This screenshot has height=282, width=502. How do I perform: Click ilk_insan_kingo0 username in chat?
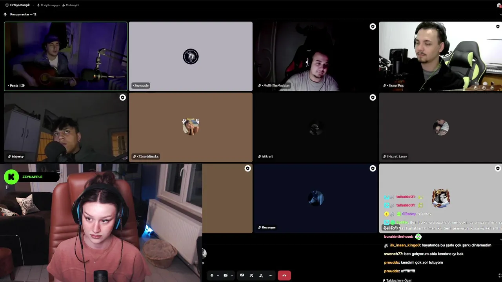pyautogui.click(x=405, y=245)
